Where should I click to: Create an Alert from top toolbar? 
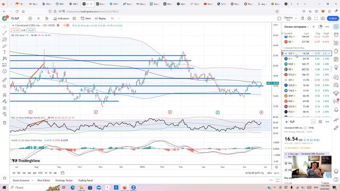coord(86,19)
